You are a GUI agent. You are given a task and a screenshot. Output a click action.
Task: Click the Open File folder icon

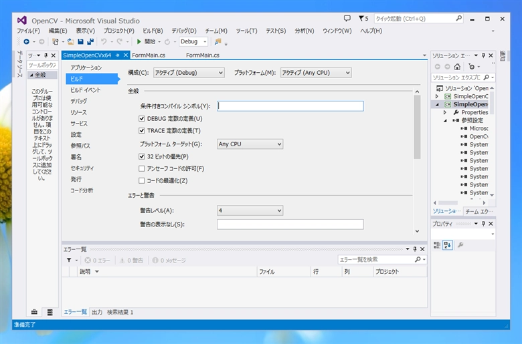(70, 41)
